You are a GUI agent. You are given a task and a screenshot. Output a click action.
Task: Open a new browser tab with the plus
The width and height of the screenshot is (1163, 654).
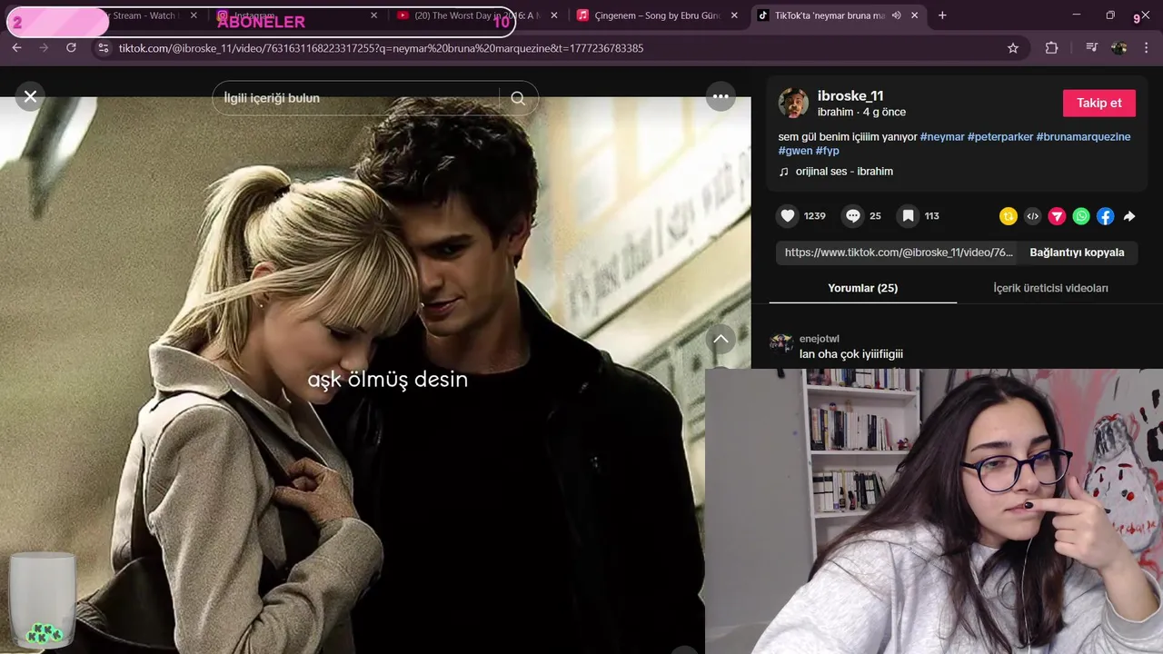942,15
